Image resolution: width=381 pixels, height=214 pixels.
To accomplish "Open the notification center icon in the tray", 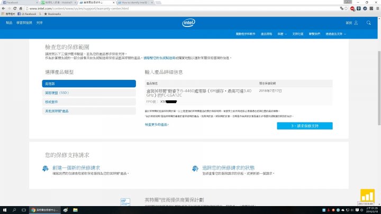I will [x=357, y=210].
